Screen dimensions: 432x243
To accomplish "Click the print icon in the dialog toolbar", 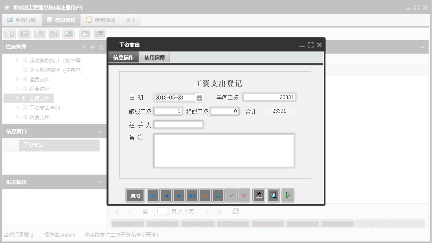I will coord(259,195).
